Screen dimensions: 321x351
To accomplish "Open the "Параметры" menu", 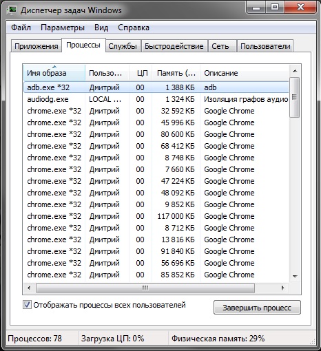I will click(63, 28).
